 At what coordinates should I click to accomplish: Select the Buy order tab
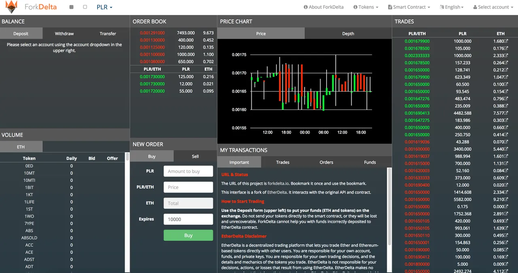tap(152, 156)
